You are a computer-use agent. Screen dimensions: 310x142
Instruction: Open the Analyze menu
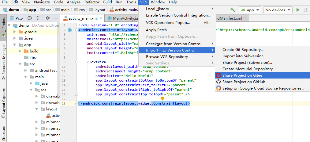click(x=73, y=2)
